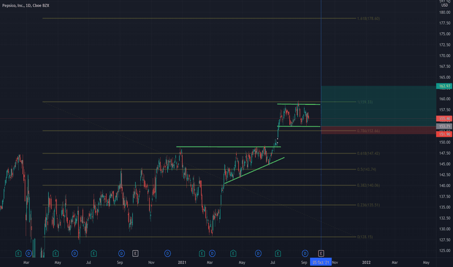Open the earnings E marker near May 2020
This screenshot has width=453, height=267.
pos(55,253)
